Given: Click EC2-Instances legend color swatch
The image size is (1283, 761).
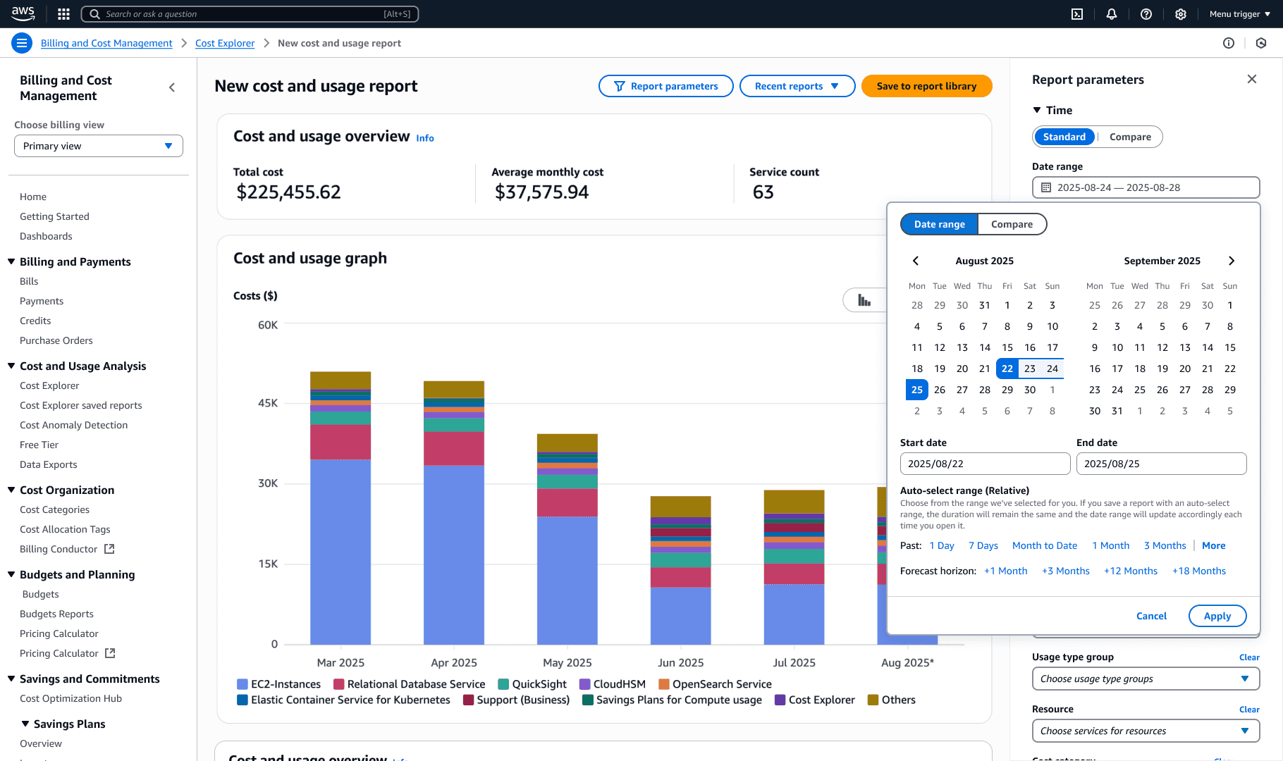Looking at the screenshot, I should (x=243, y=684).
